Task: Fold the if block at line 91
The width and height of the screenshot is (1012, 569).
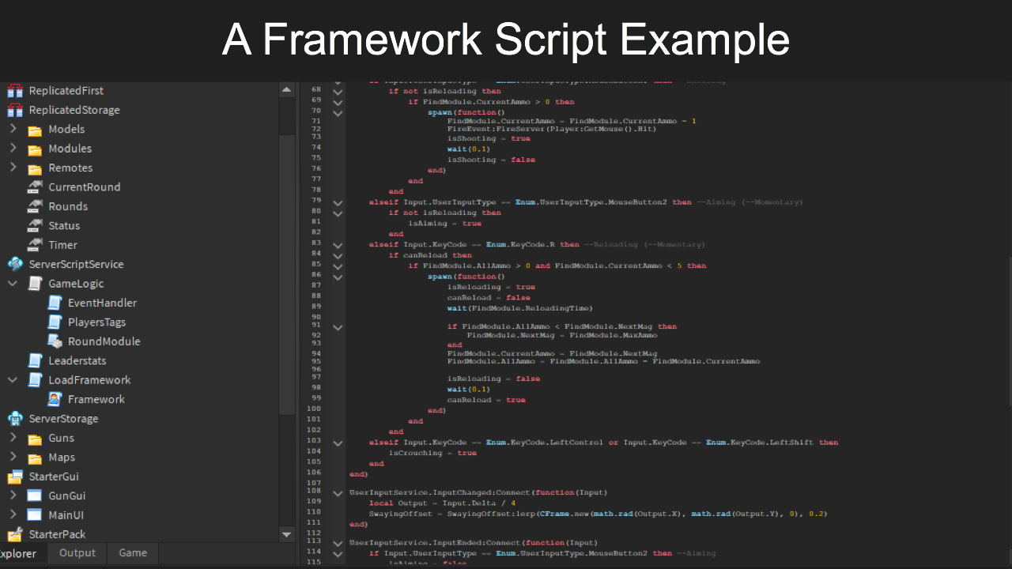Action: click(338, 327)
